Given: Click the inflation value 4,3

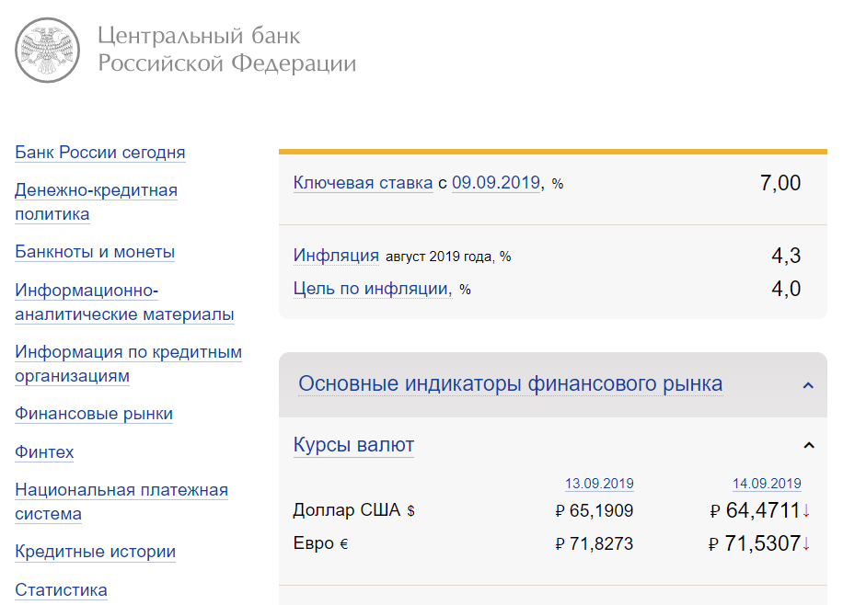Looking at the screenshot, I should [786, 256].
